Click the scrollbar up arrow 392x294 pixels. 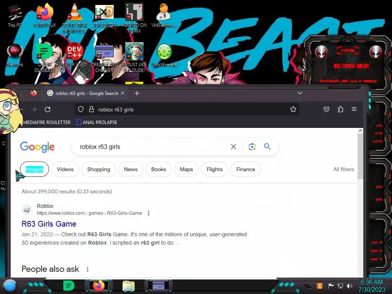360,131
